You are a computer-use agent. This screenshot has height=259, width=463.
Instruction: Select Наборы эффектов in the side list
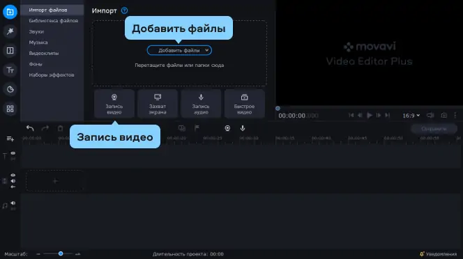(52, 75)
